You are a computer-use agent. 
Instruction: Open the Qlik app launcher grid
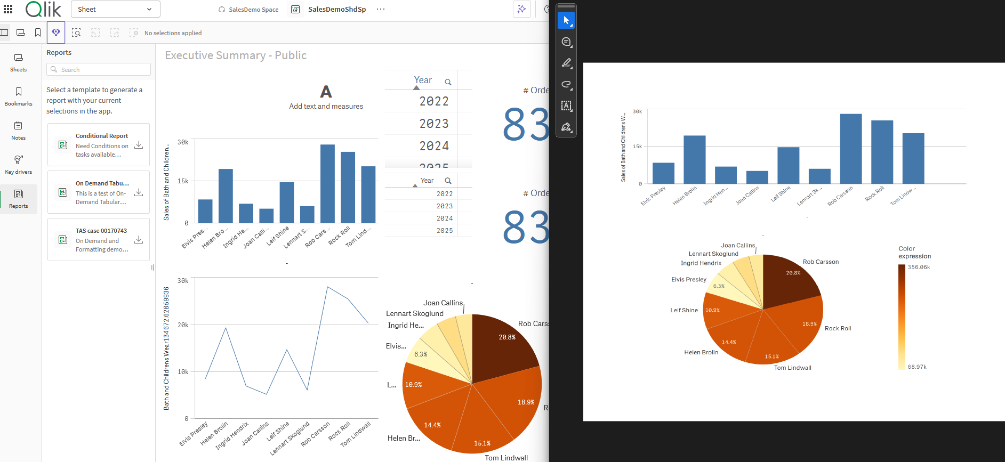click(x=8, y=9)
